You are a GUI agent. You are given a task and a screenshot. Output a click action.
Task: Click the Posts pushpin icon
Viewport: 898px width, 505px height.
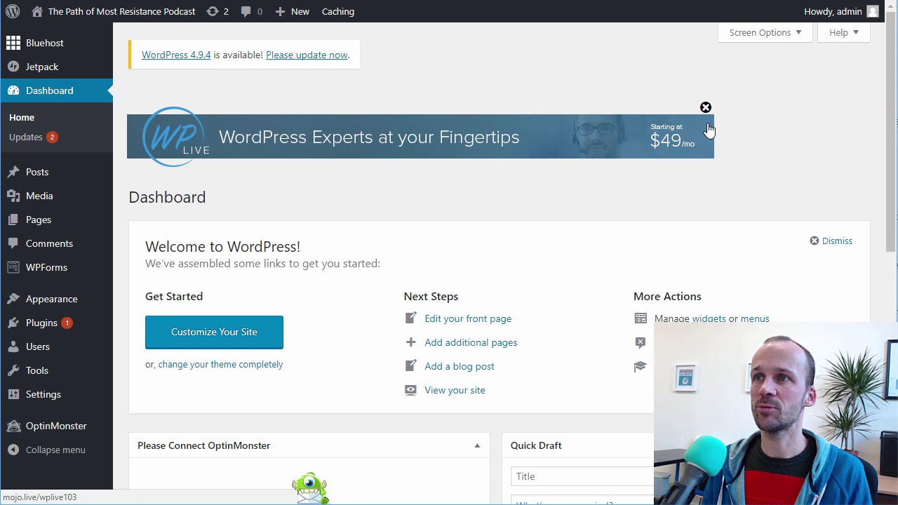(13, 172)
